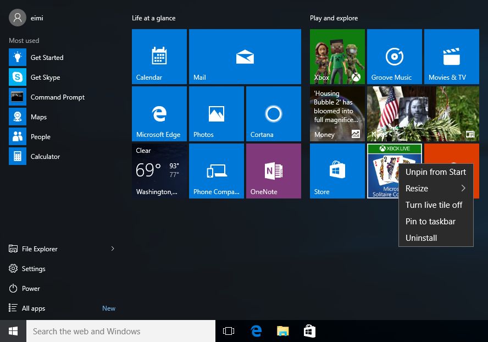Choose Turn live tile off
Viewport: 488px width, 342px height.
point(436,205)
